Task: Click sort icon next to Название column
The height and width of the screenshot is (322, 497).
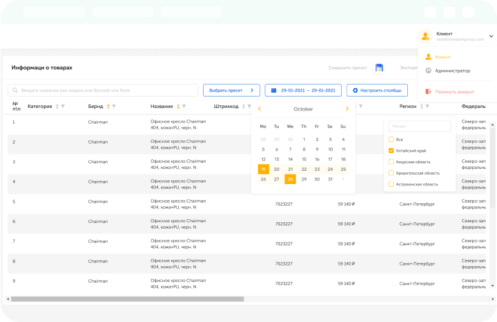Action: click(178, 106)
